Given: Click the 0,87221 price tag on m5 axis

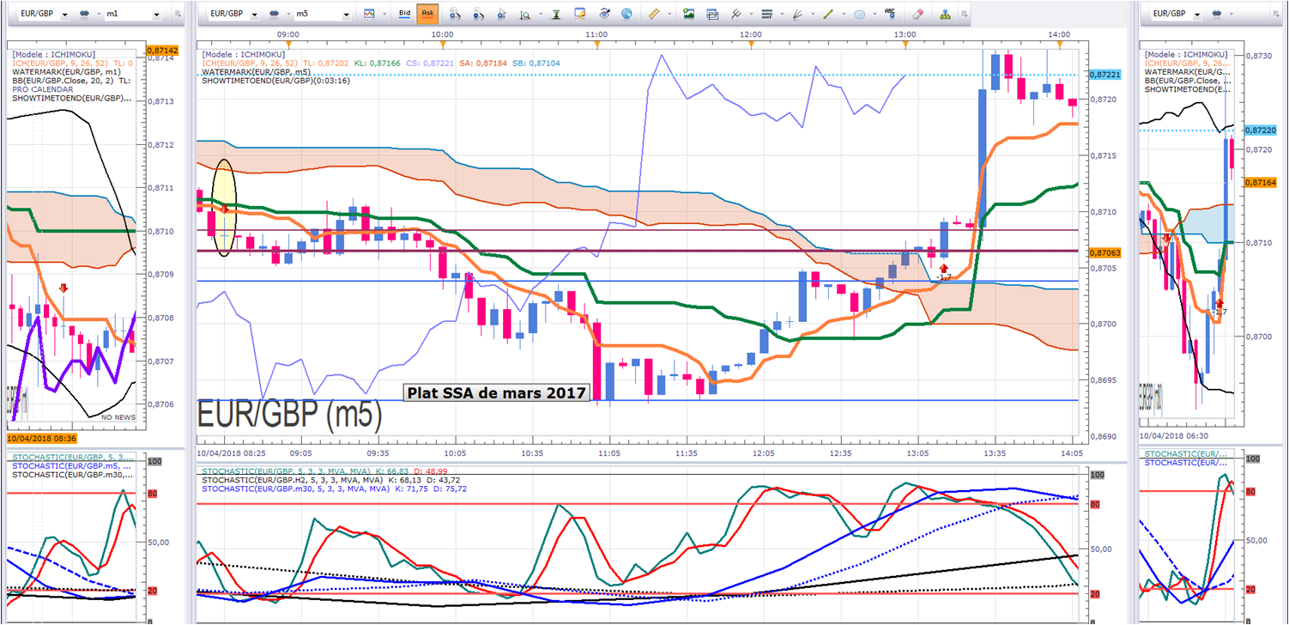Looking at the screenshot, I should click(1104, 76).
